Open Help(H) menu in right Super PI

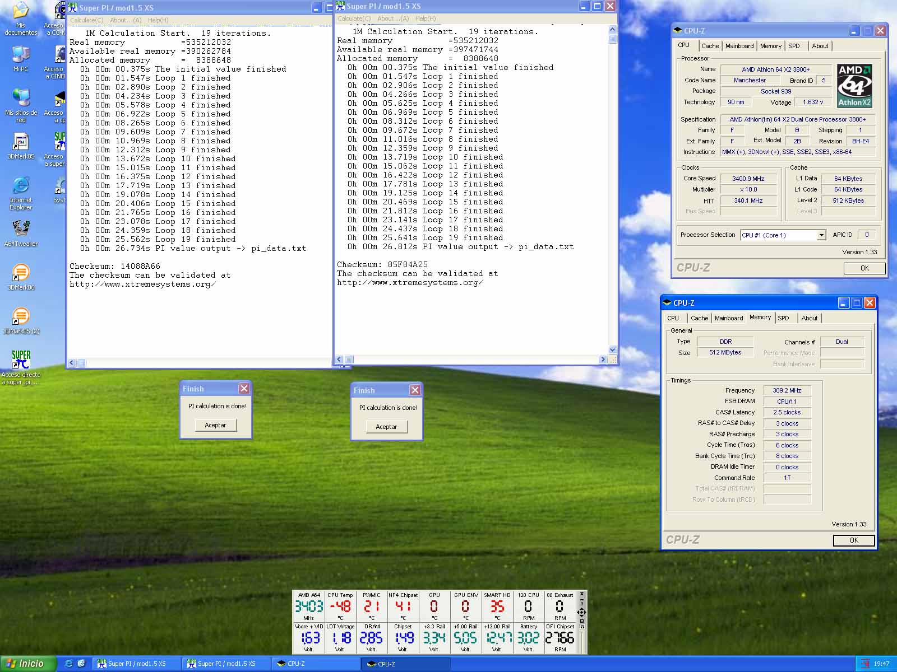tap(426, 18)
